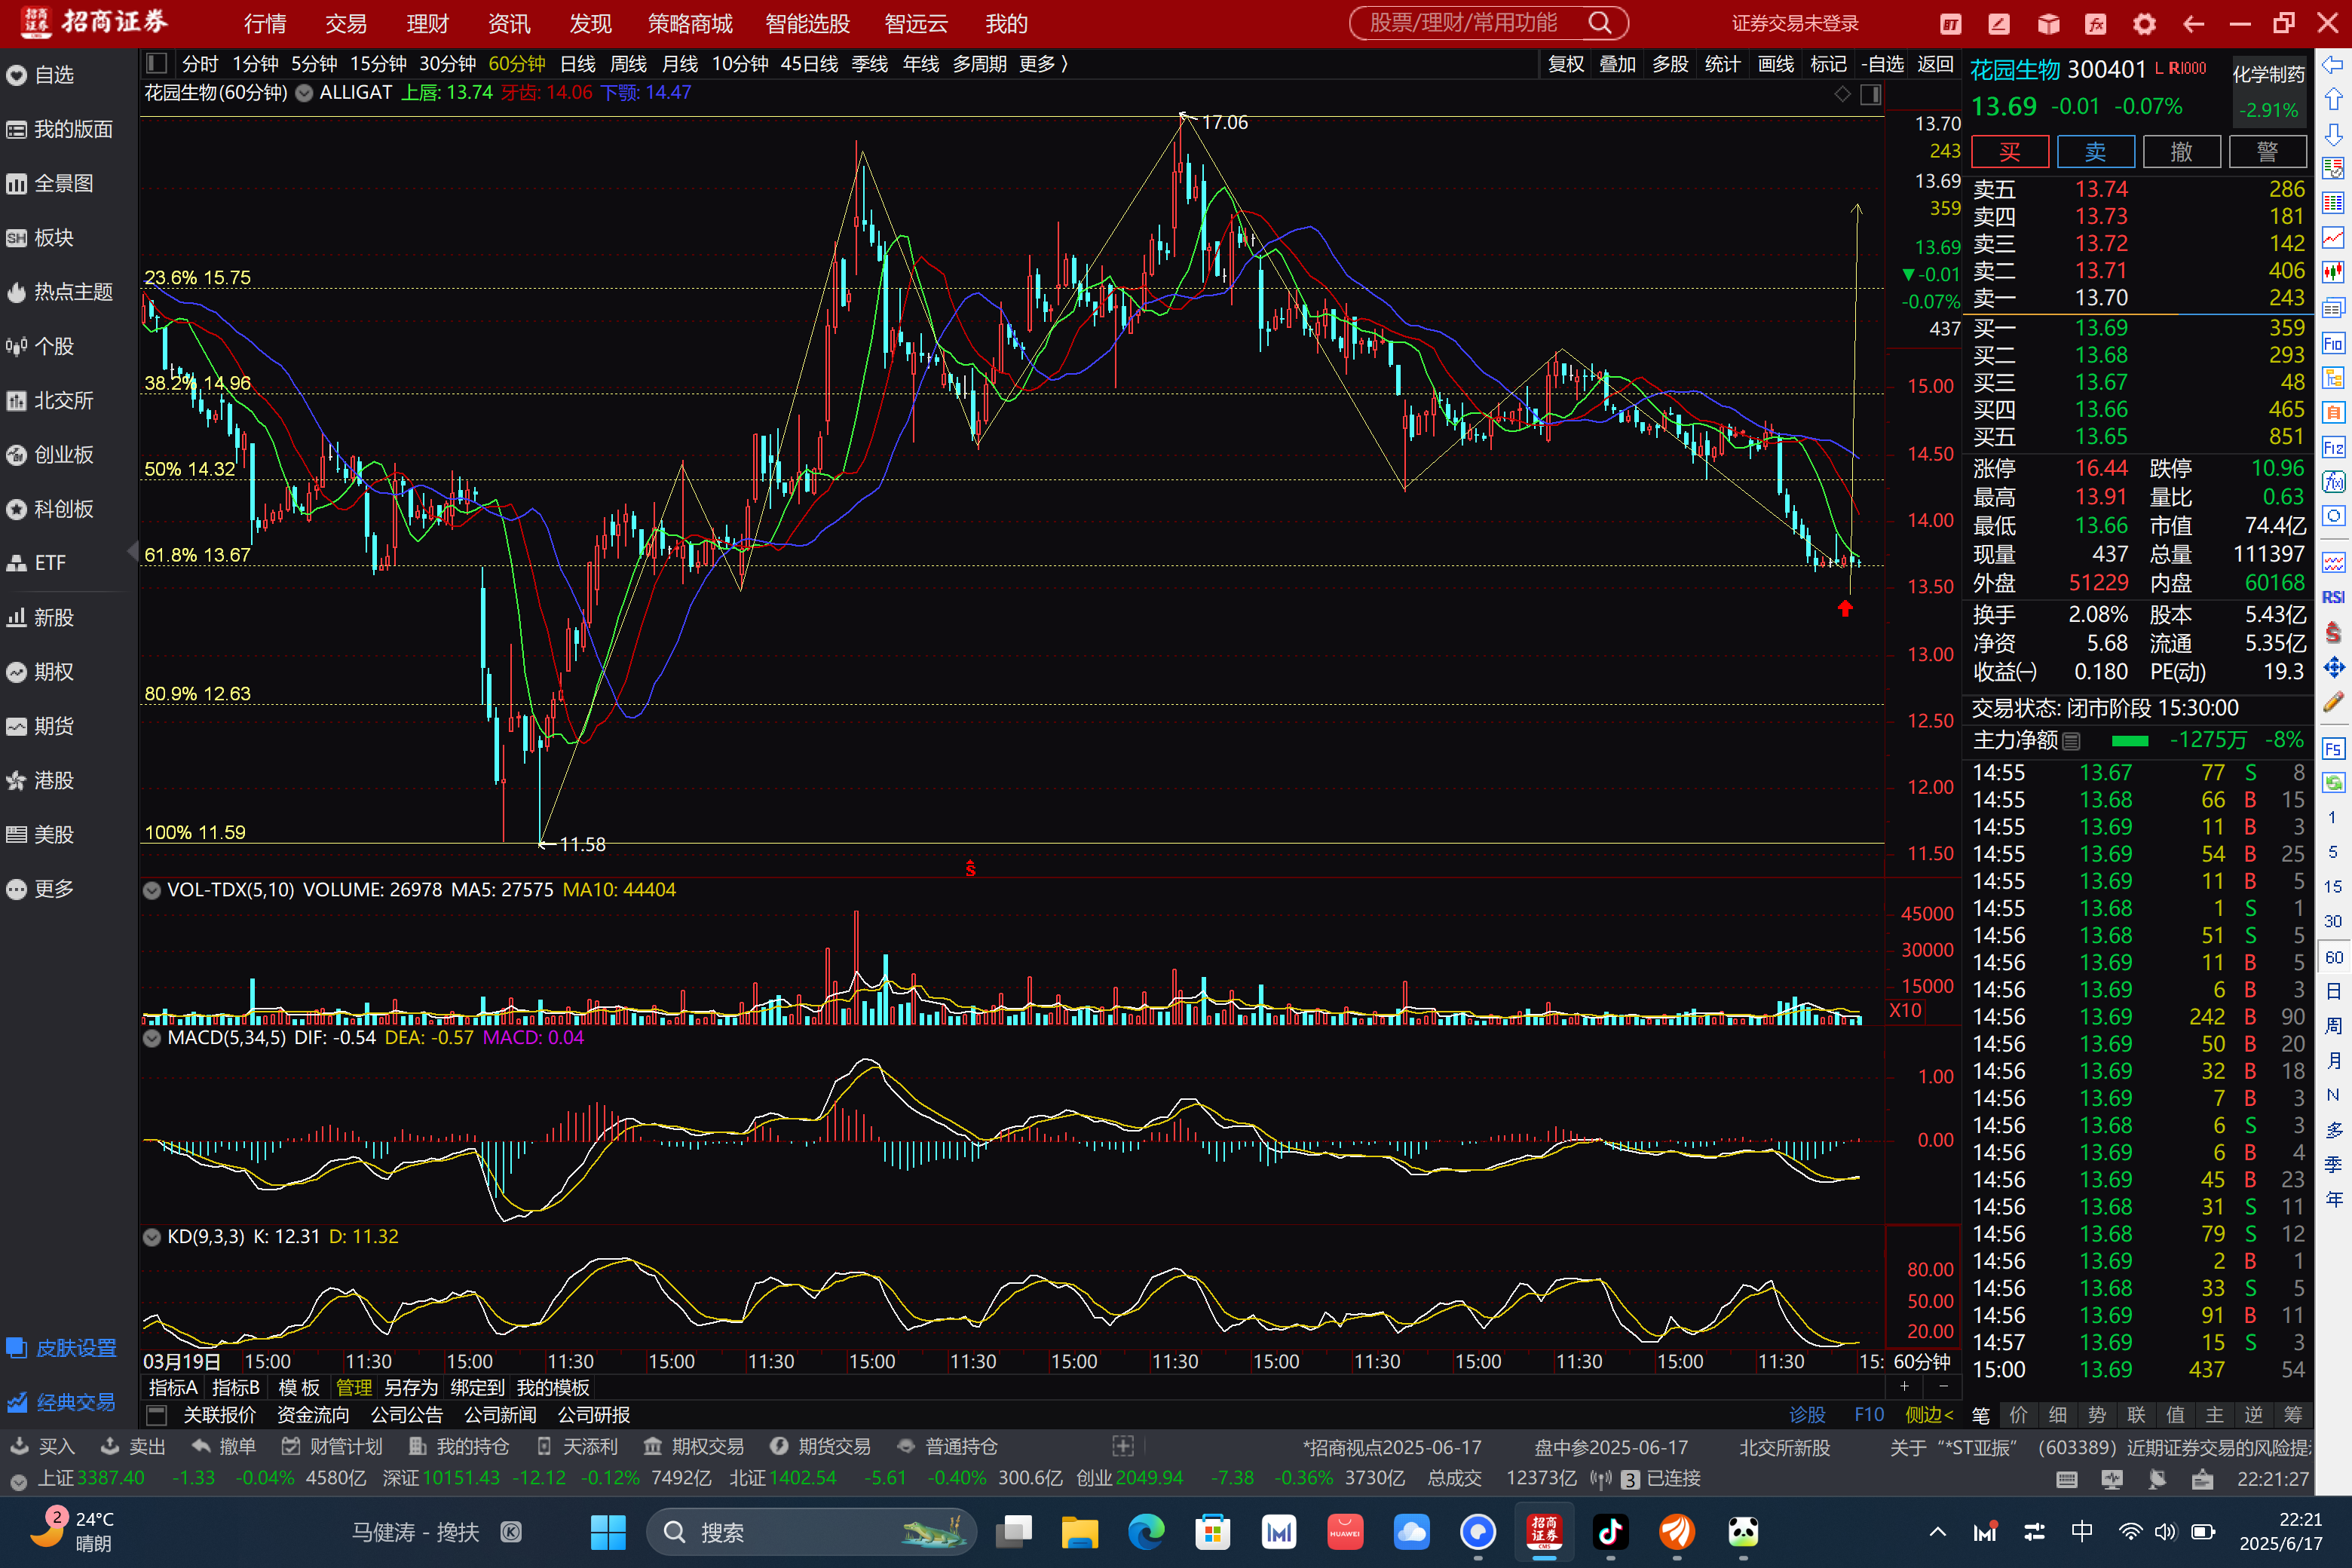
Task: Click the blue down arrow in right toolbar
Action: point(2332,134)
